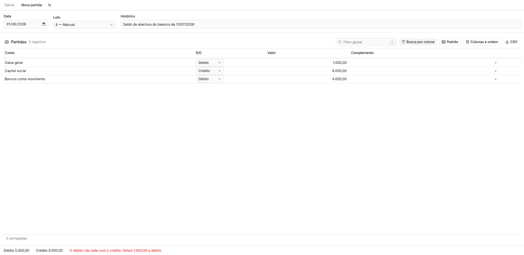
Task: Click the 3 carregadas status text
Action: tap(16, 238)
